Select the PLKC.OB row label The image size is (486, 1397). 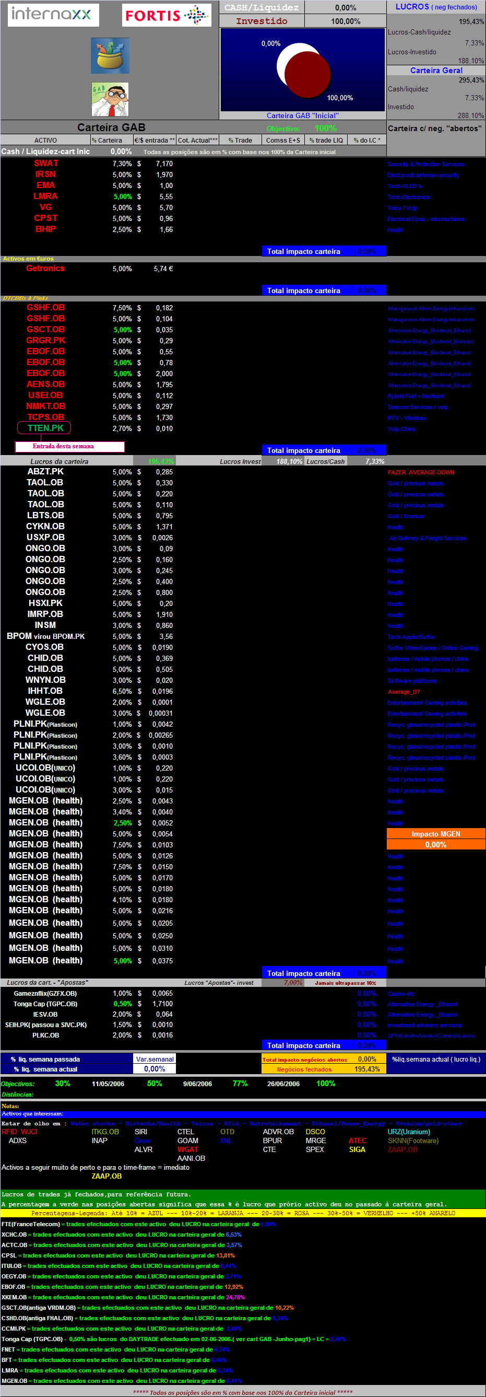pyautogui.click(x=45, y=1035)
